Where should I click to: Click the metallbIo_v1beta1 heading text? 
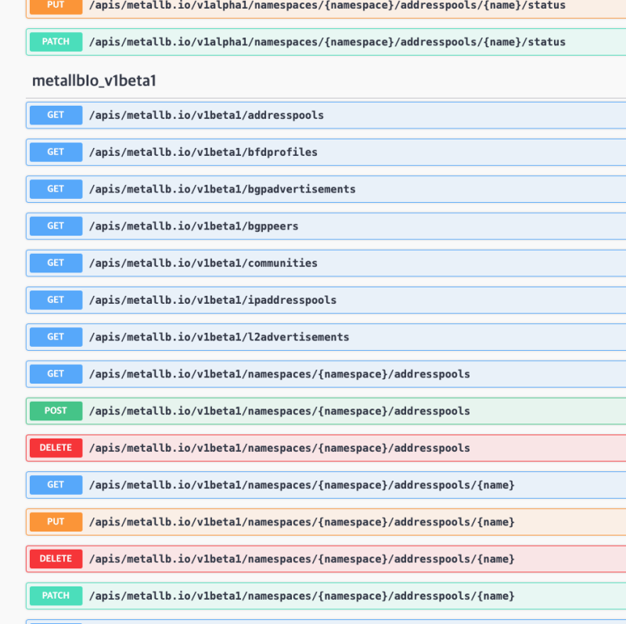tap(94, 81)
